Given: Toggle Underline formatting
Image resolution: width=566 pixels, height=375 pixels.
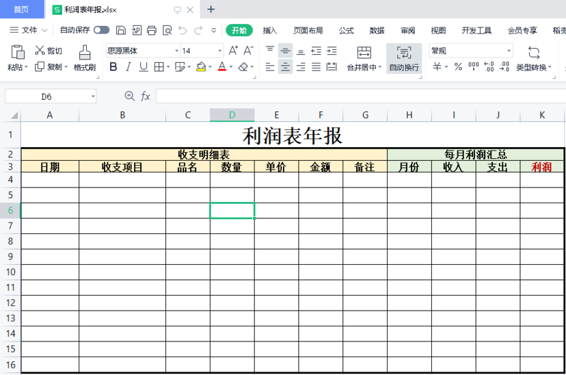Looking at the screenshot, I should click(144, 67).
